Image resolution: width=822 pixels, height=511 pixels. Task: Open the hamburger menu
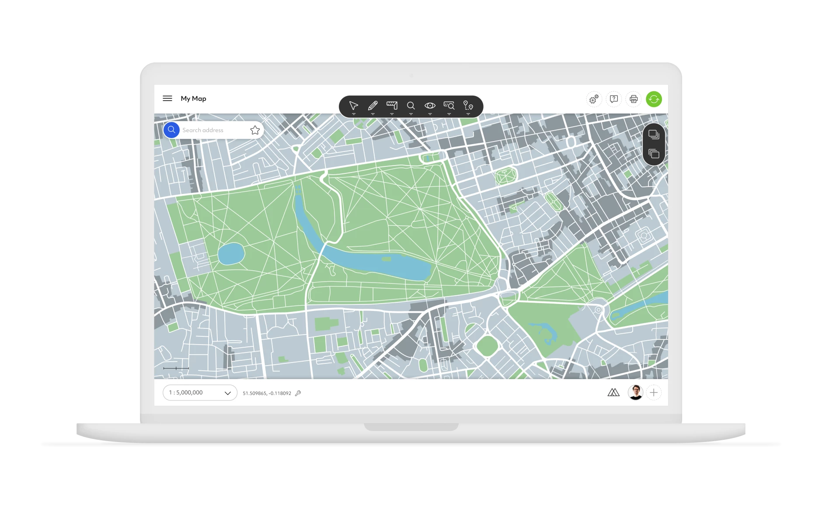pyautogui.click(x=167, y=99)
